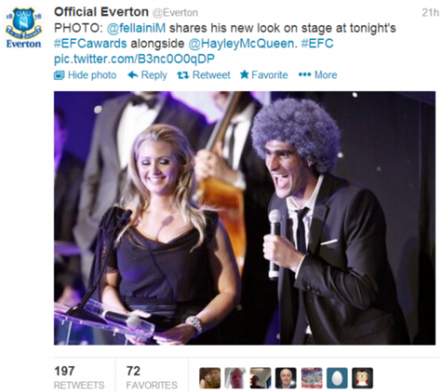
Task: Open the #EFC hashtag link
Action: (x=317, y=43)
